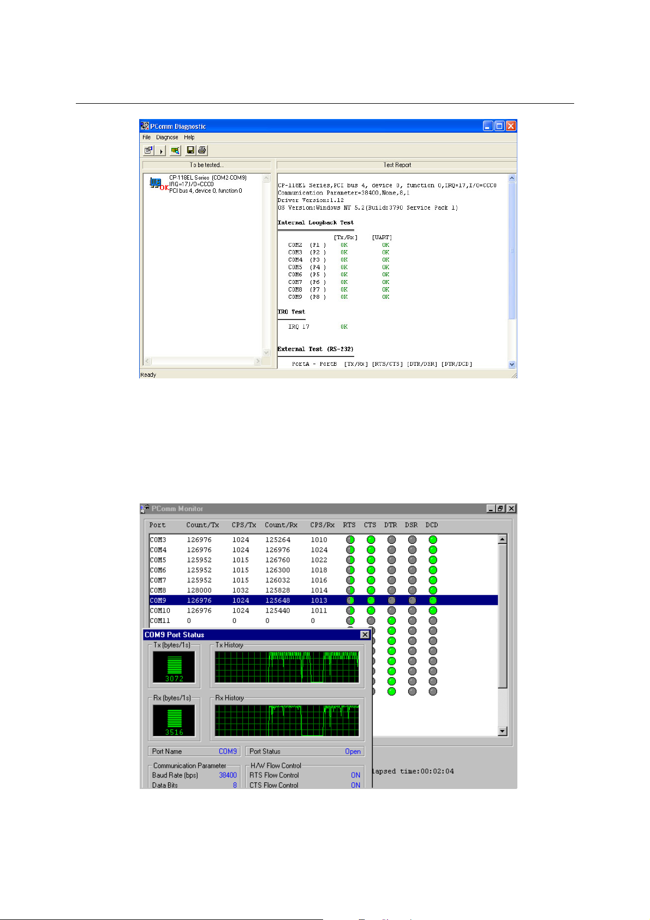Click the PComm Monitor scrollbar down arrow

click(503, 732)
